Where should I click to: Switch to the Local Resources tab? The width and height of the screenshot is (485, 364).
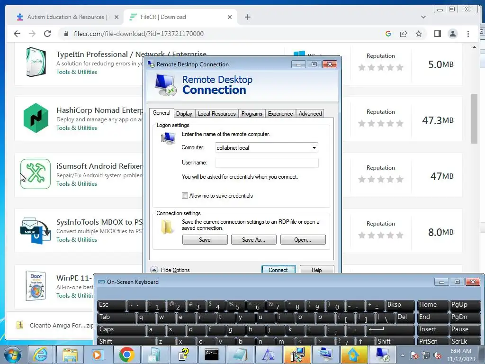216,114
